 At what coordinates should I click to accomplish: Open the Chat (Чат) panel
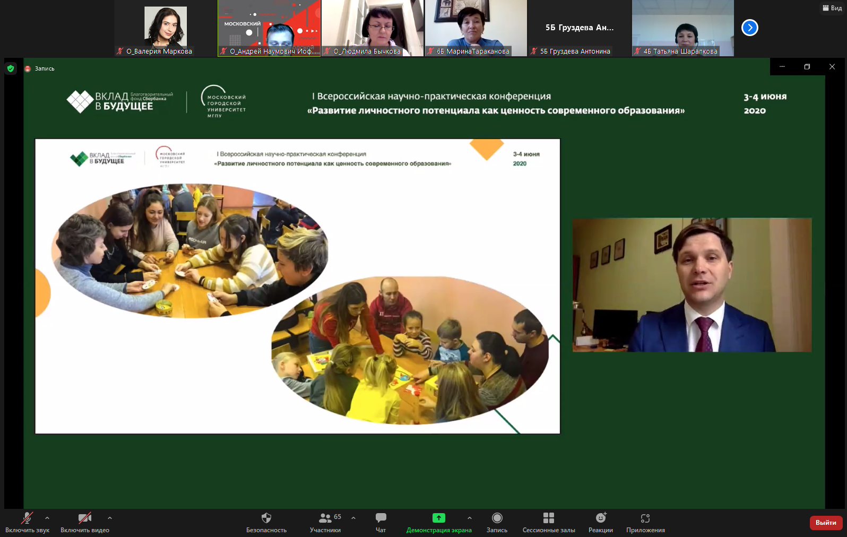tap(381, 518)
